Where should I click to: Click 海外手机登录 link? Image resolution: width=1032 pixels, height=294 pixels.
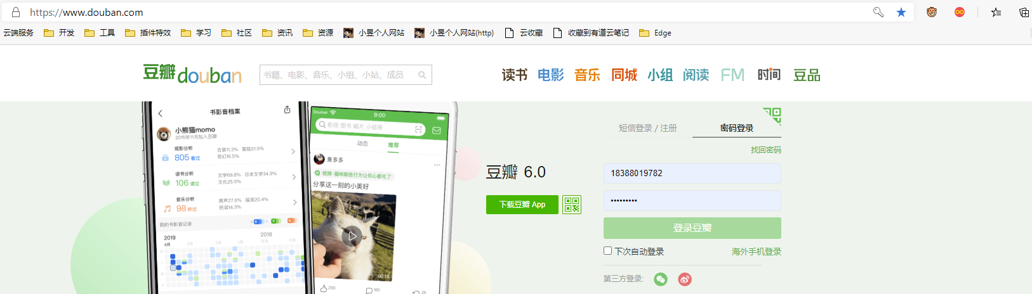pyautogui.click(x=757, y=252)
